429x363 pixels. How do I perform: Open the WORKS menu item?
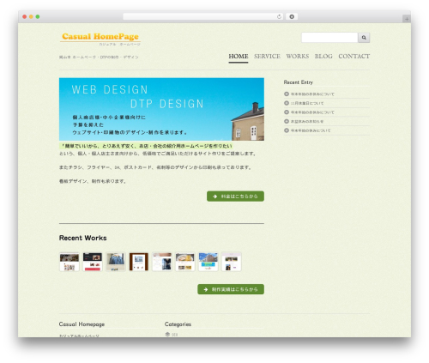point(298,57)
